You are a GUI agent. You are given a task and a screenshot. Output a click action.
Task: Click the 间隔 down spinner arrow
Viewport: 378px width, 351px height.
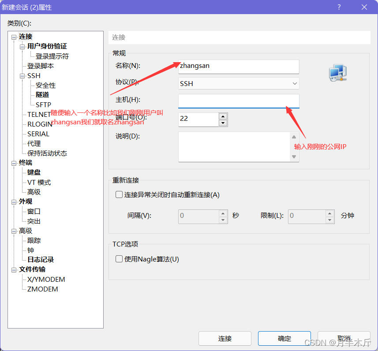tap(223, 220)
